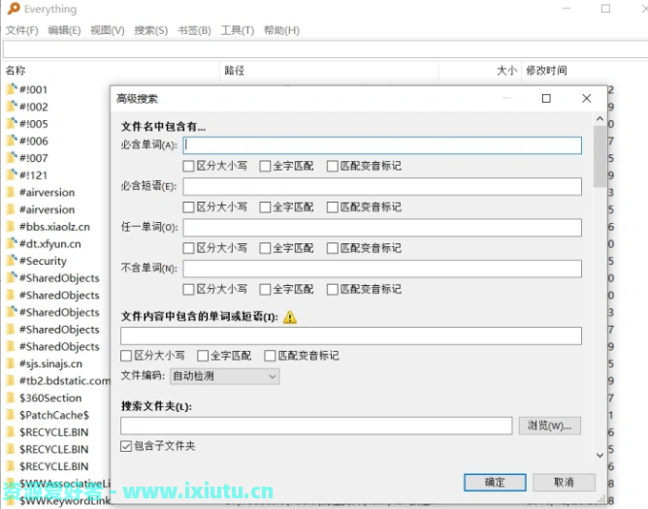Click folder icon of #sjs.sinajs.cn
Image resolution: width=648 pixels, height=509 pixels.
[12, 364]
